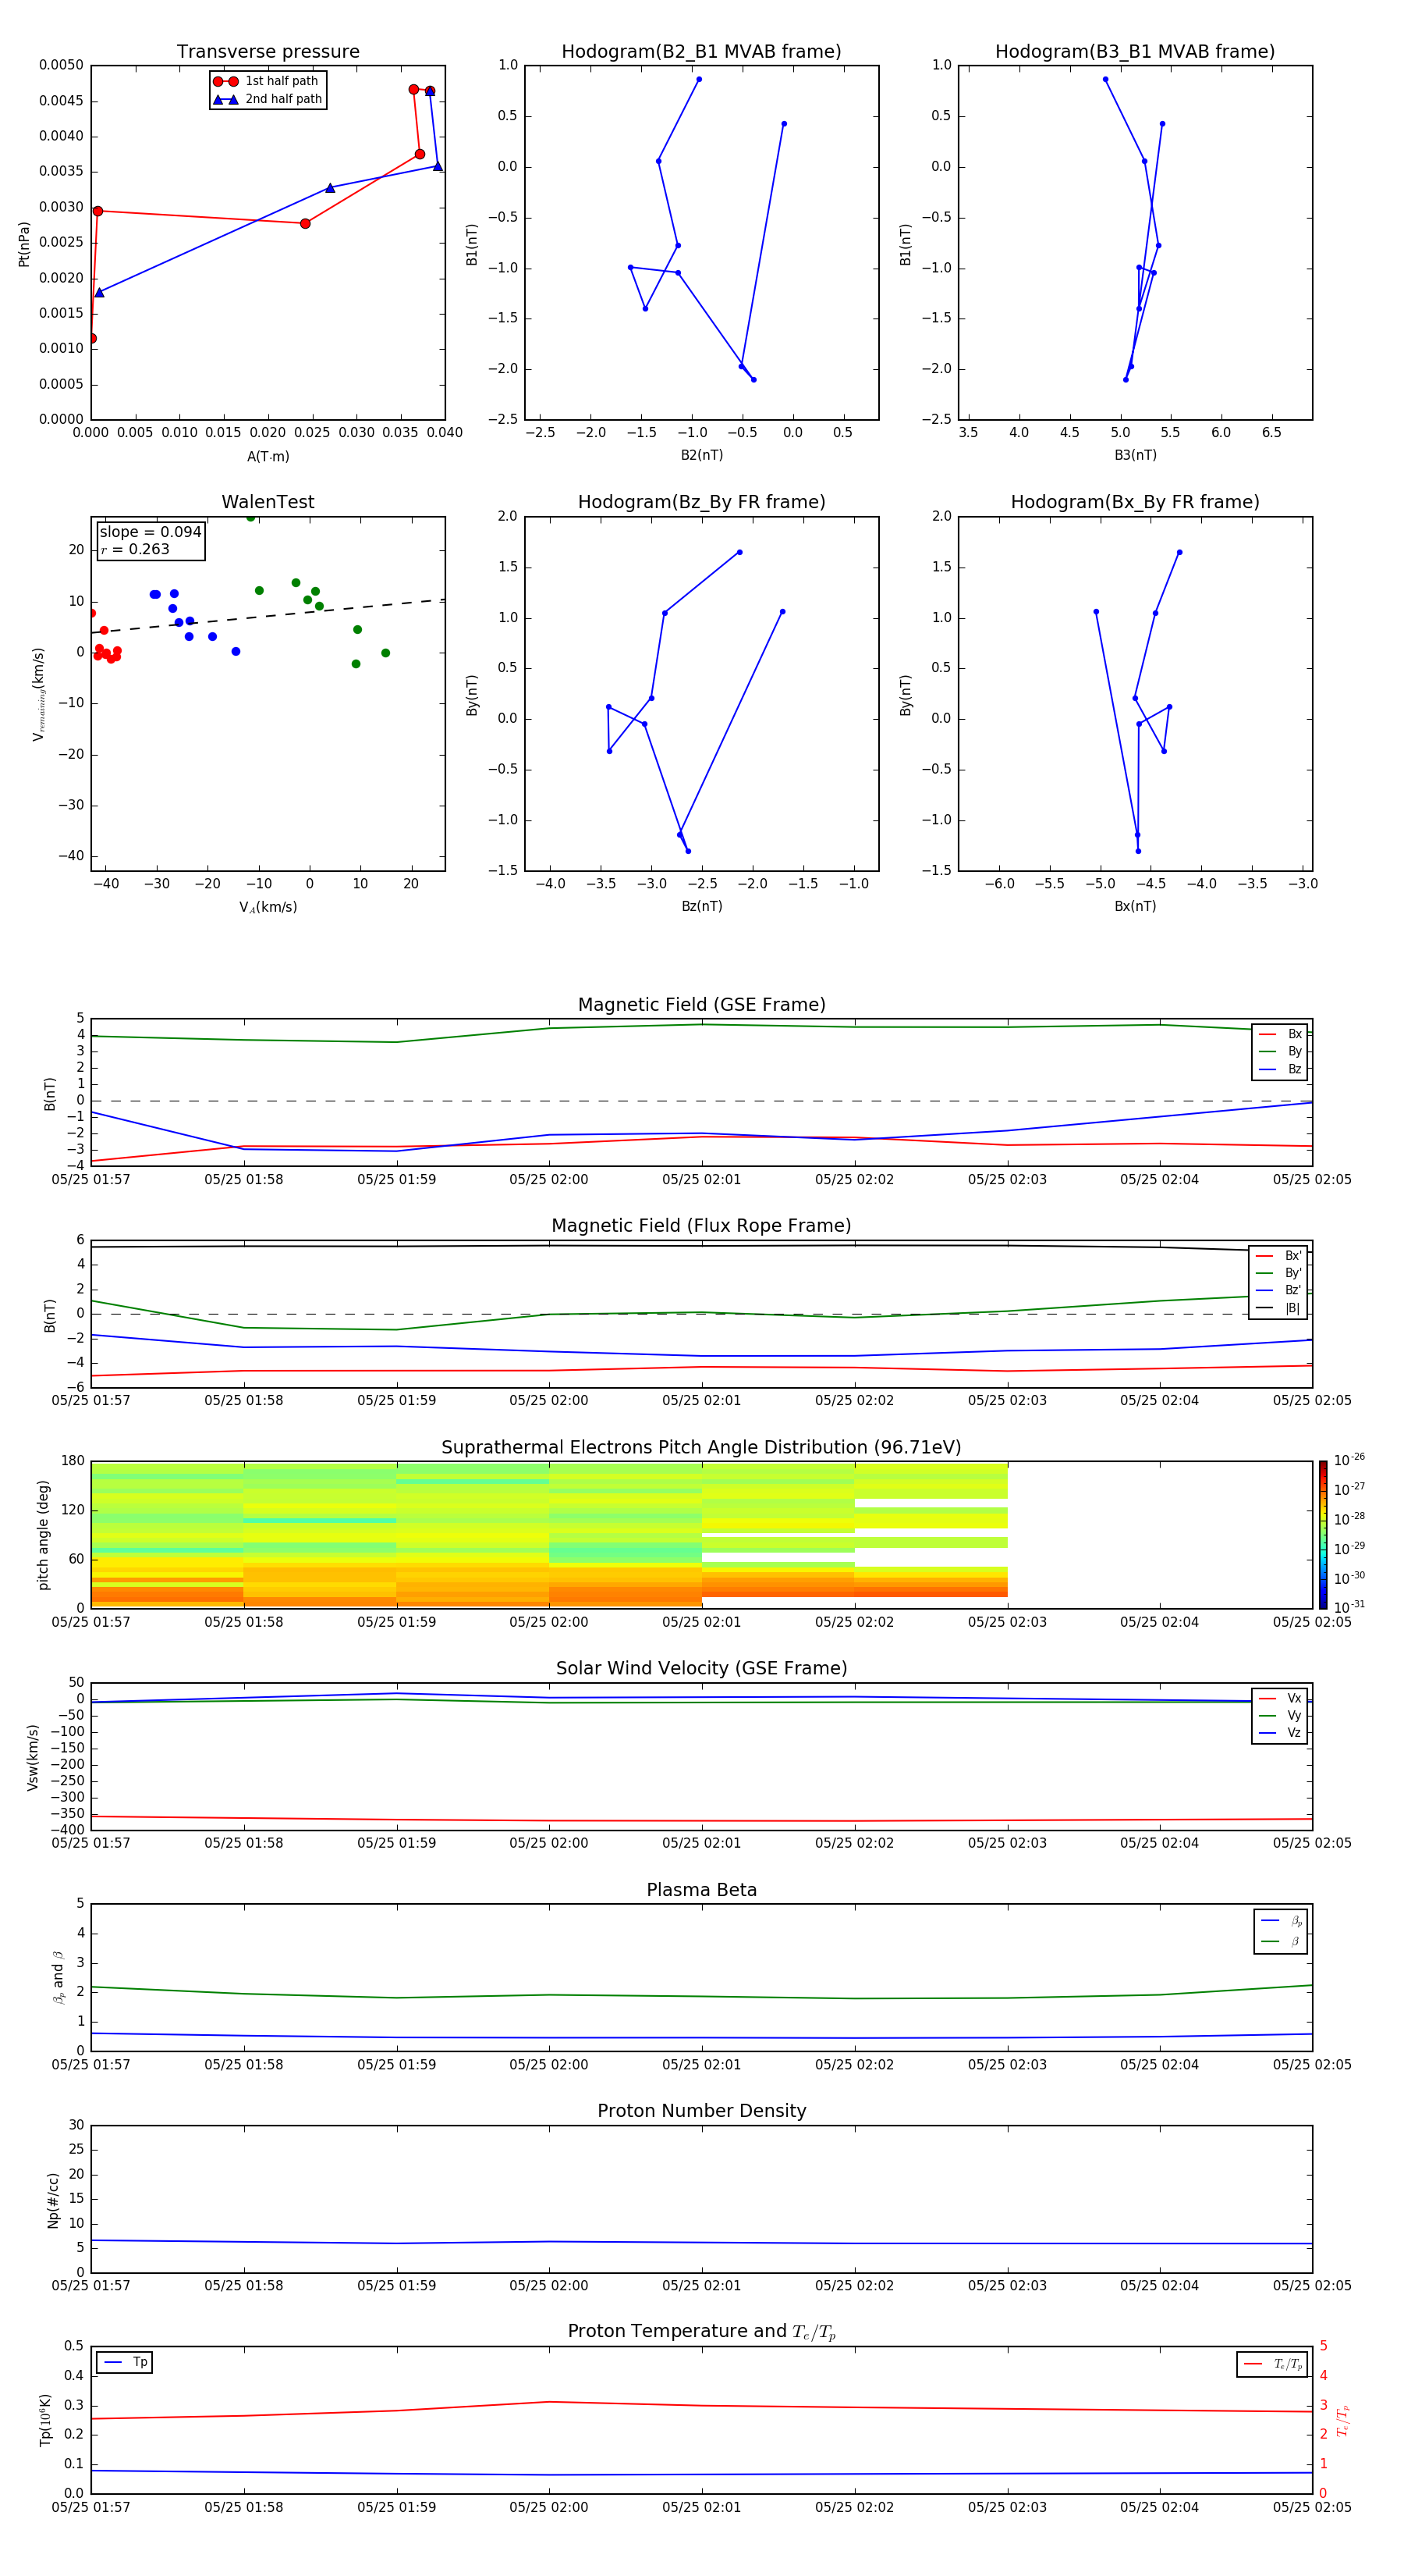Click the dashed fit line in WalenTest

click(x=268, y=616)
